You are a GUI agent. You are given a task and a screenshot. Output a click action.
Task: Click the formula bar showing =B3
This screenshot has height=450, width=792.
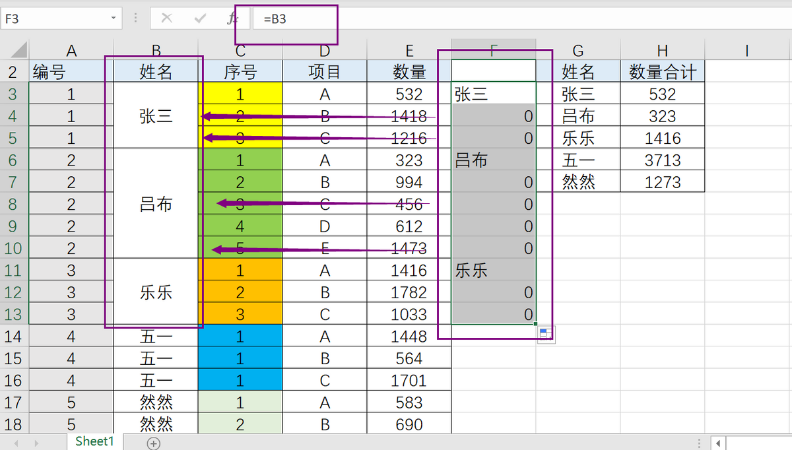tap(521, 18)
